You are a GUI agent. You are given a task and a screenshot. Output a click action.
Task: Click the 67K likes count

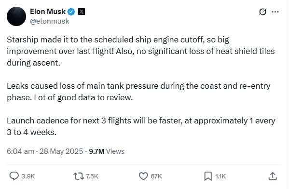[156, 176]
